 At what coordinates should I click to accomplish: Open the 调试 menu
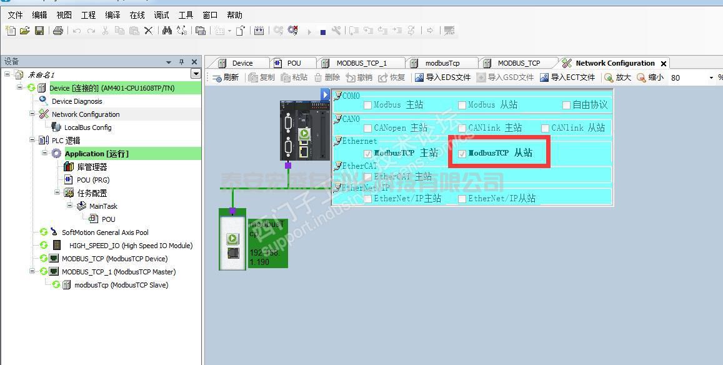click(161, 15)
